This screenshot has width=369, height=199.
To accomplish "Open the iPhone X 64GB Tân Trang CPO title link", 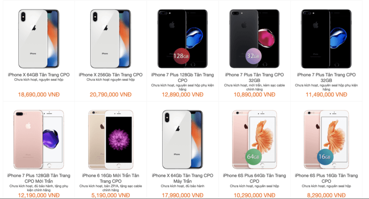I will click(x=39, y=75).
